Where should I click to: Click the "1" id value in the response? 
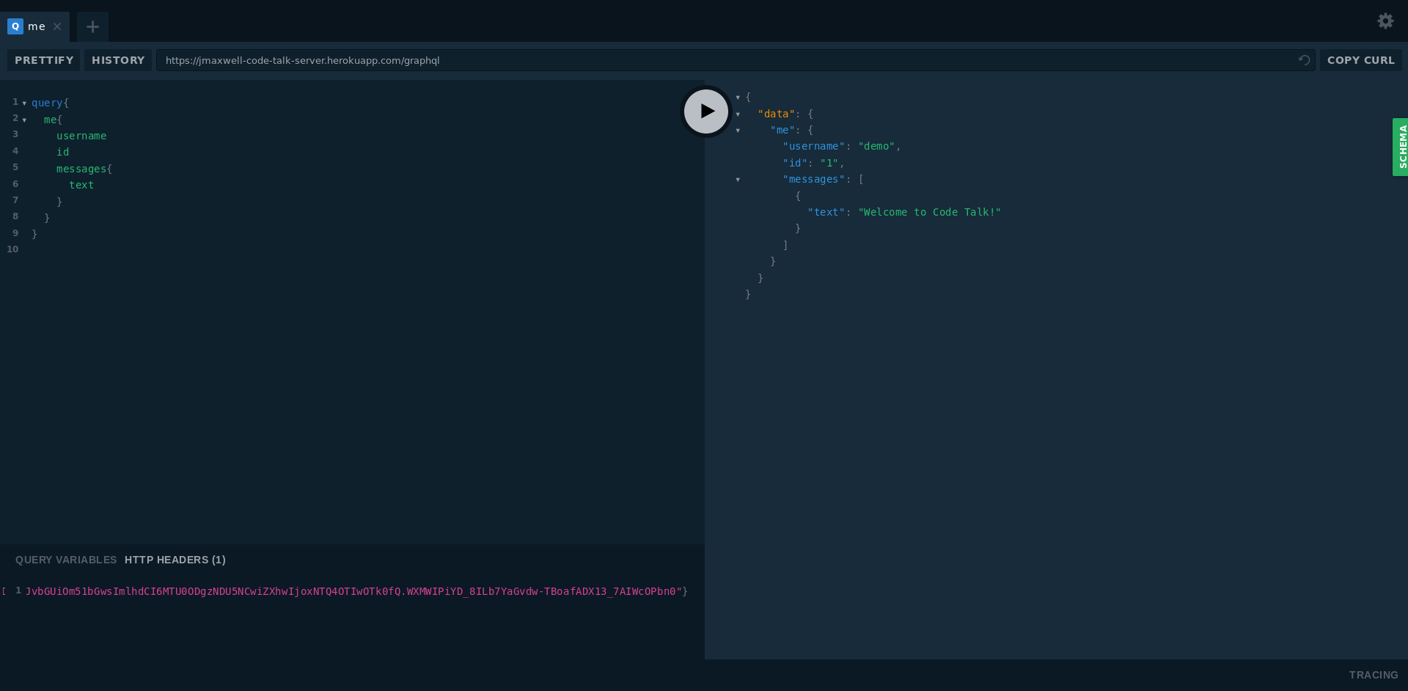click(829, 163)
